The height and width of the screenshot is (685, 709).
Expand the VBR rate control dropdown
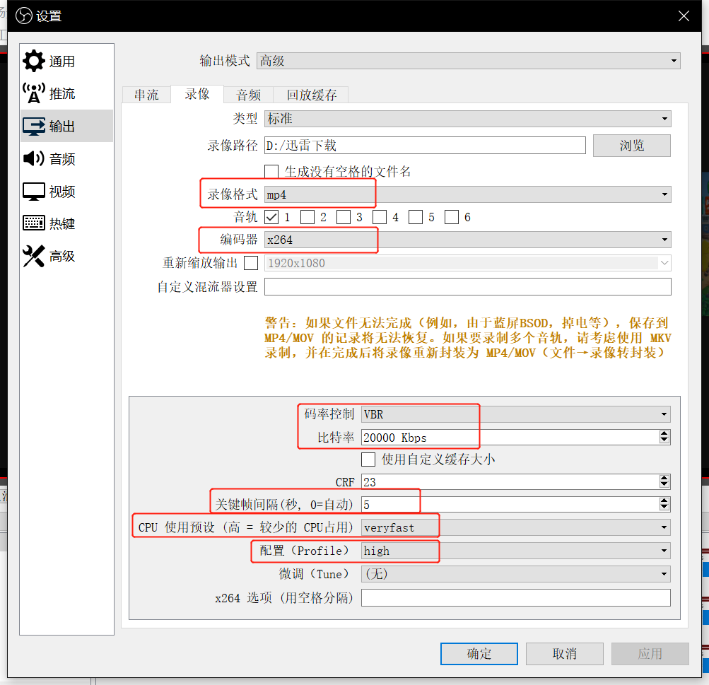coord(515,414)
